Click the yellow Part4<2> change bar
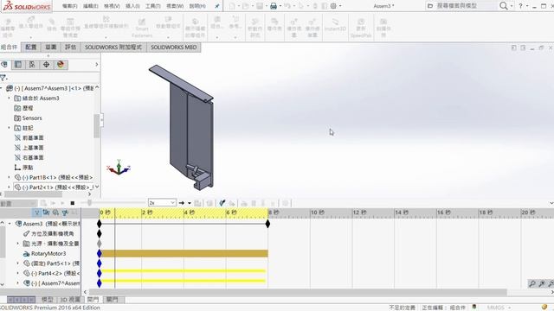The image size is (554, 311). [x=184, y=271]
